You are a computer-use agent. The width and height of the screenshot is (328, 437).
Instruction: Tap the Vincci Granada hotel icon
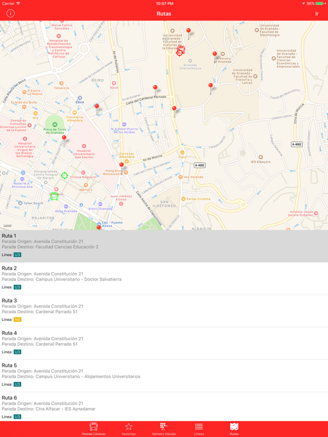[100, 204]
